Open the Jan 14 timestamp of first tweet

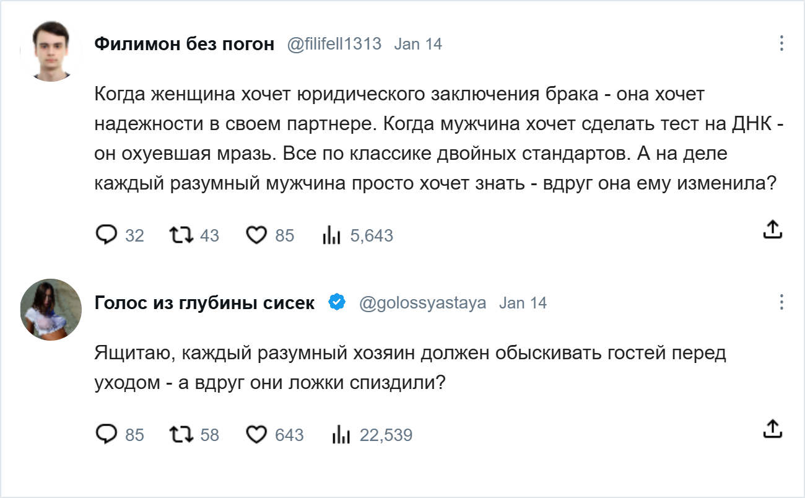pos(418,44)
